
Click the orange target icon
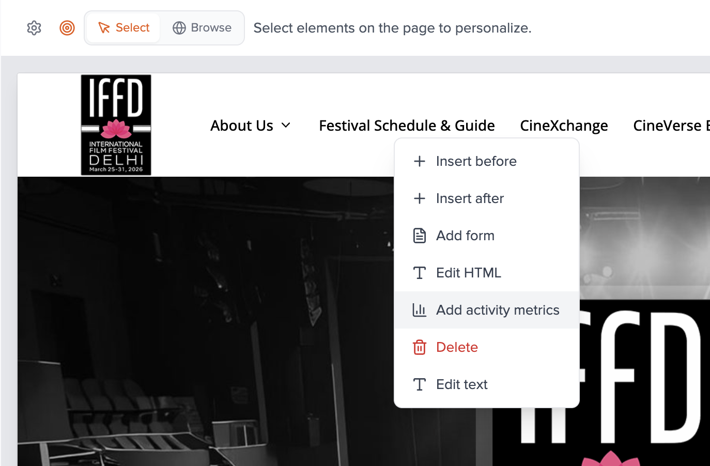67,28
